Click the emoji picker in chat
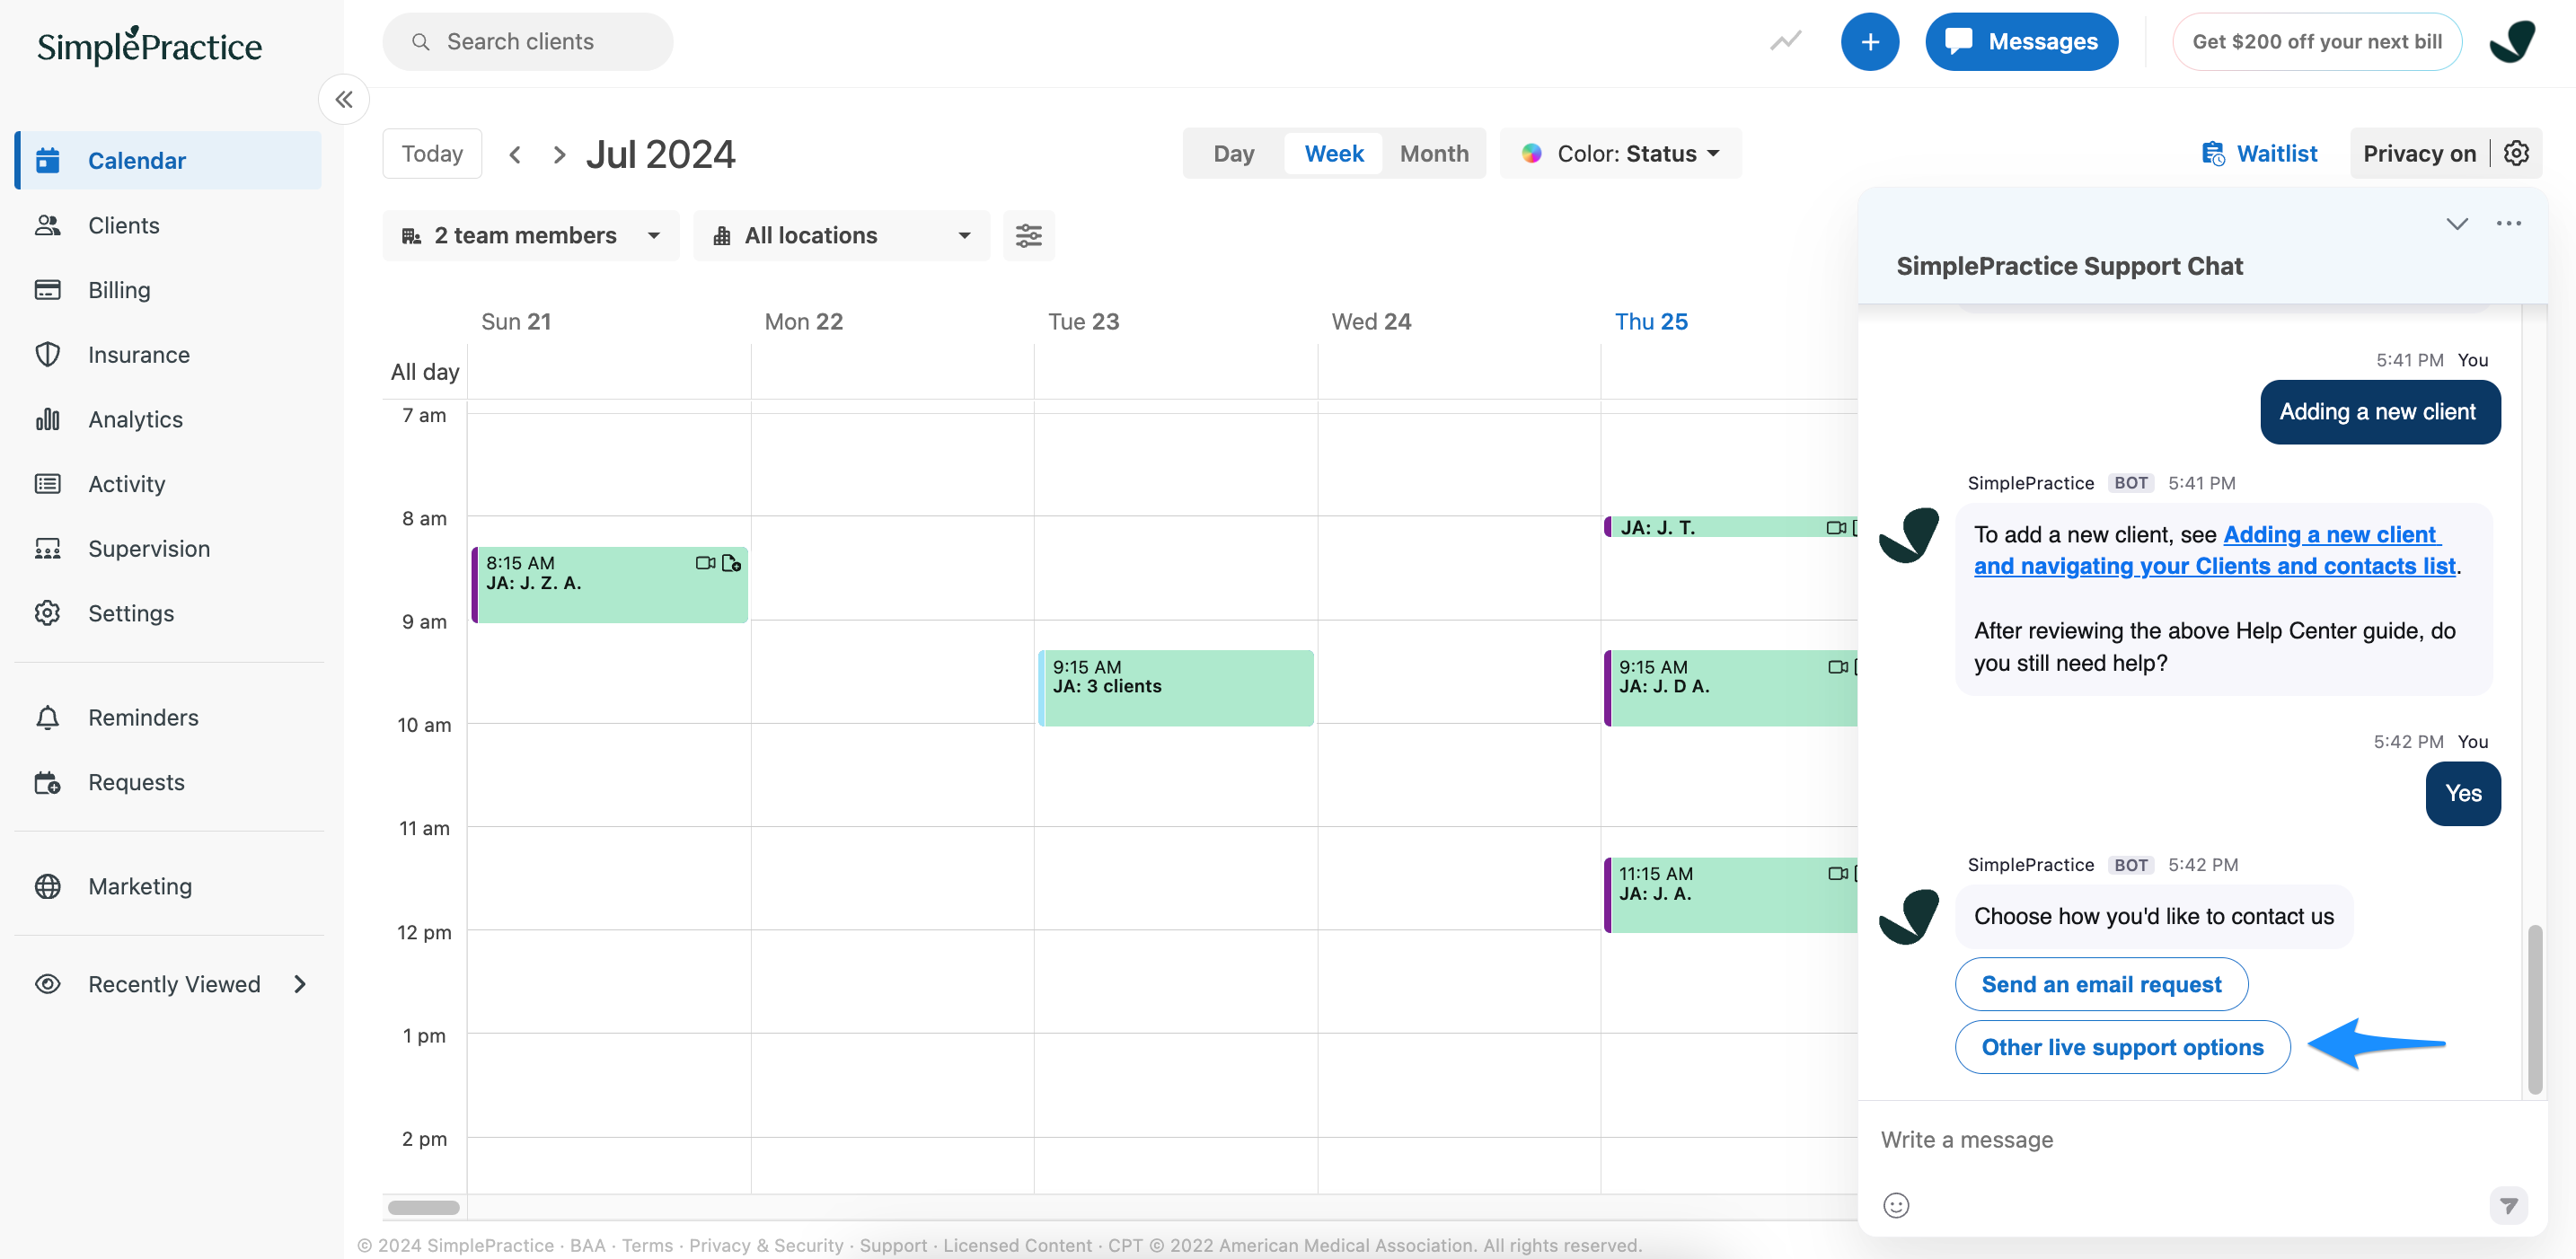The height and width of the screenshot is (1259, 2576). tap(1895, 1204)
